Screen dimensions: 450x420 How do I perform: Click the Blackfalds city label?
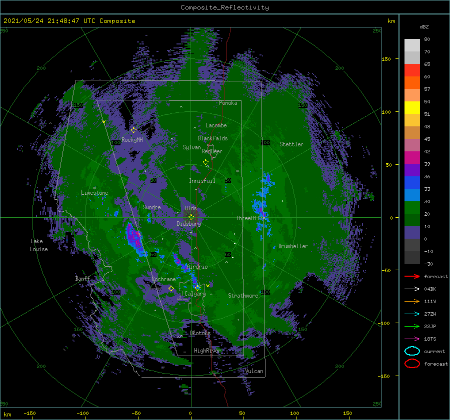(212, 138)
